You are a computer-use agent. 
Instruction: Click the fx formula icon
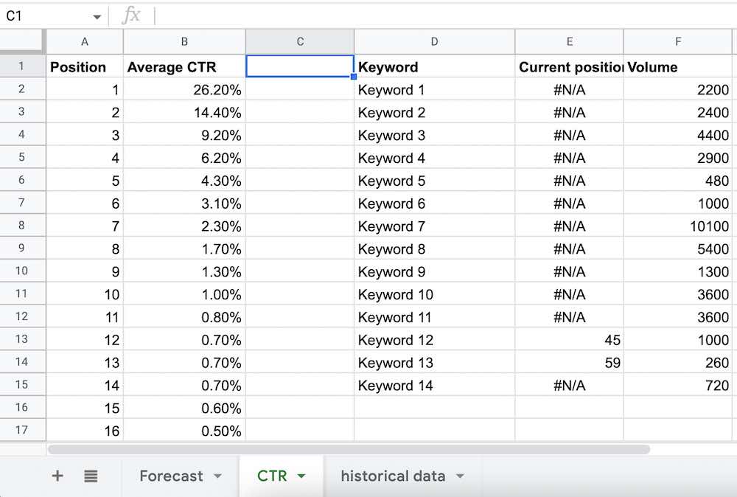pyautogui.click(x=131, y=15)
